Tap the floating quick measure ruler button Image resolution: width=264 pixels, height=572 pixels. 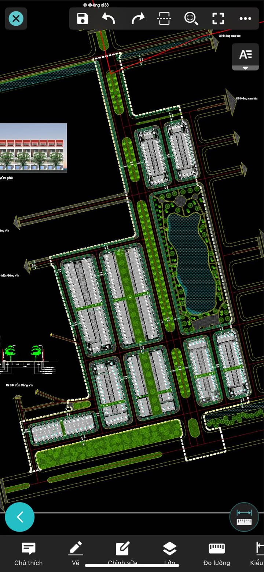click(244, 517)
